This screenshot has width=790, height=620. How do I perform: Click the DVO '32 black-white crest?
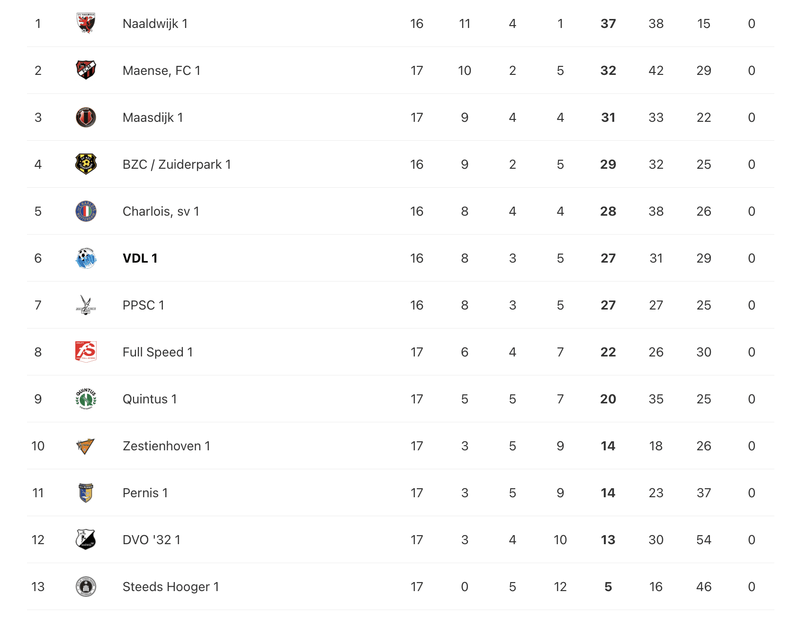[86, 539]
